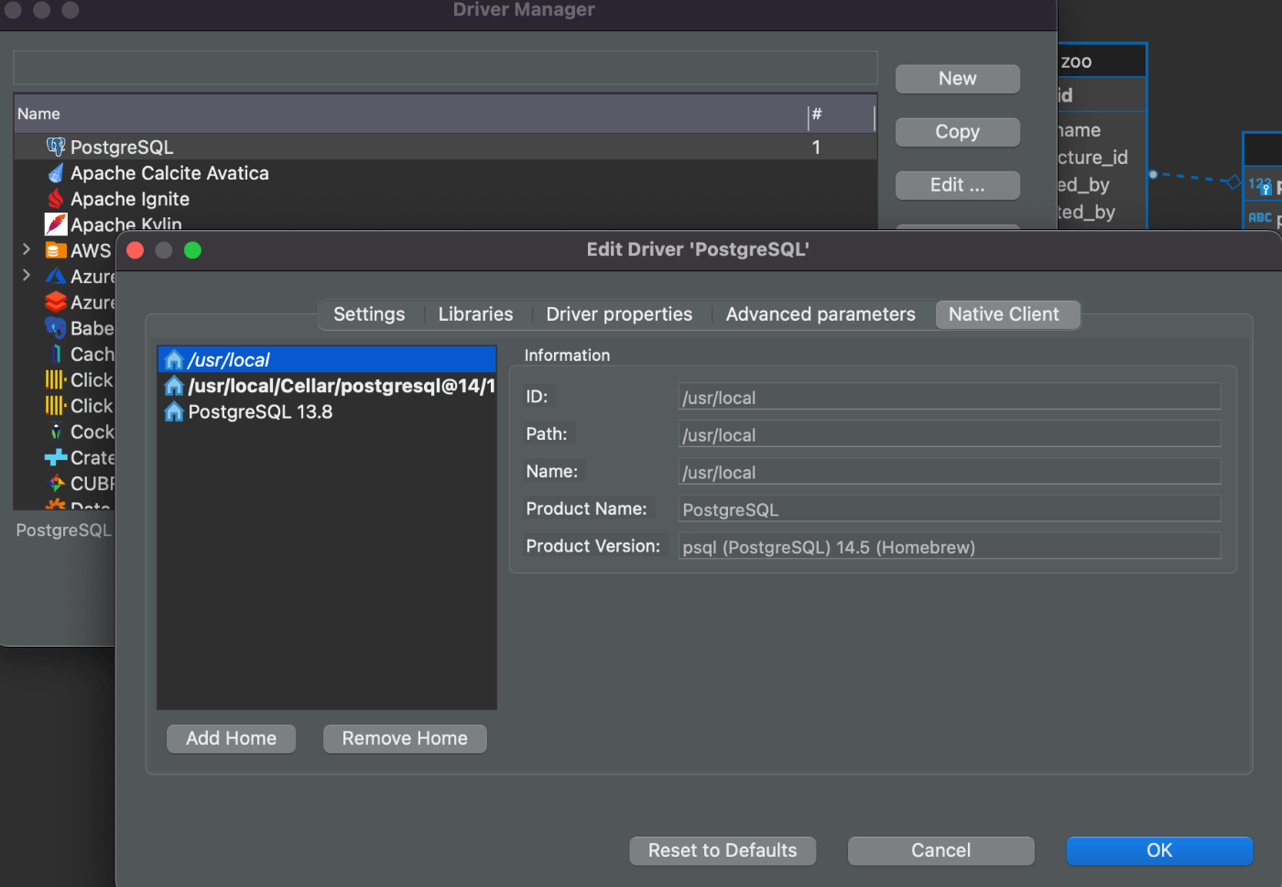The image size is (1282, 887).
Task: Click the second ClickHouse yellow bars icon
Action: (56, 405)
